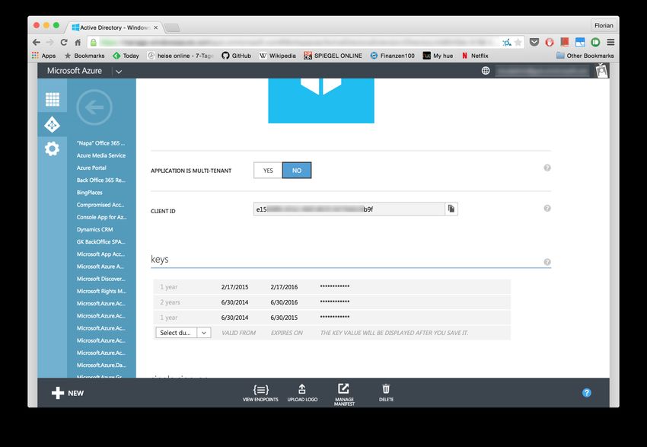
Task: Open the all items grid icon
Action: pos(53,100)
